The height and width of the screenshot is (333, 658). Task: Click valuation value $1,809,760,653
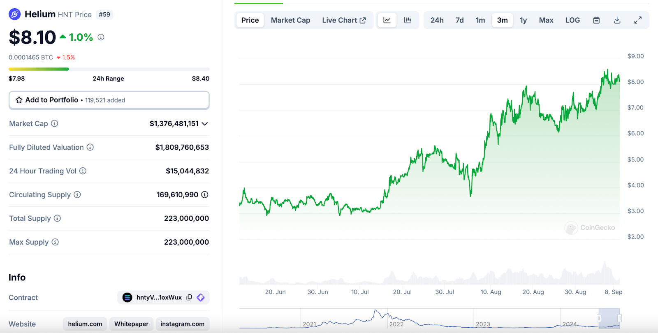click(182, 147)
